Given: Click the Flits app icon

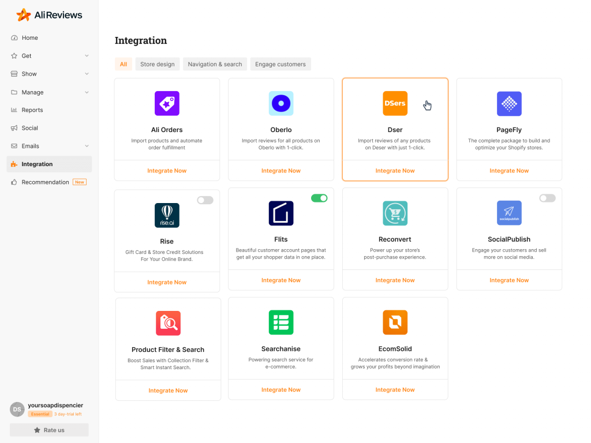Looking at the screenshot, I should click(281, 213).
